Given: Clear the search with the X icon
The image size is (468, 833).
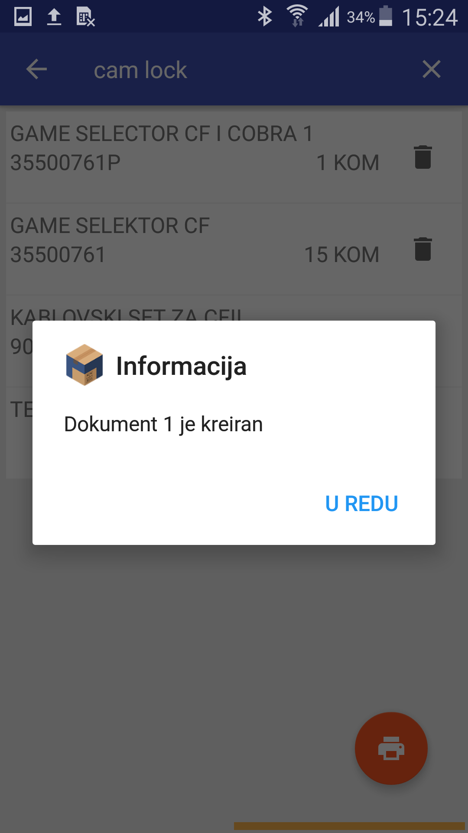Looking at the screenshot, I should [x=432, y=69].
